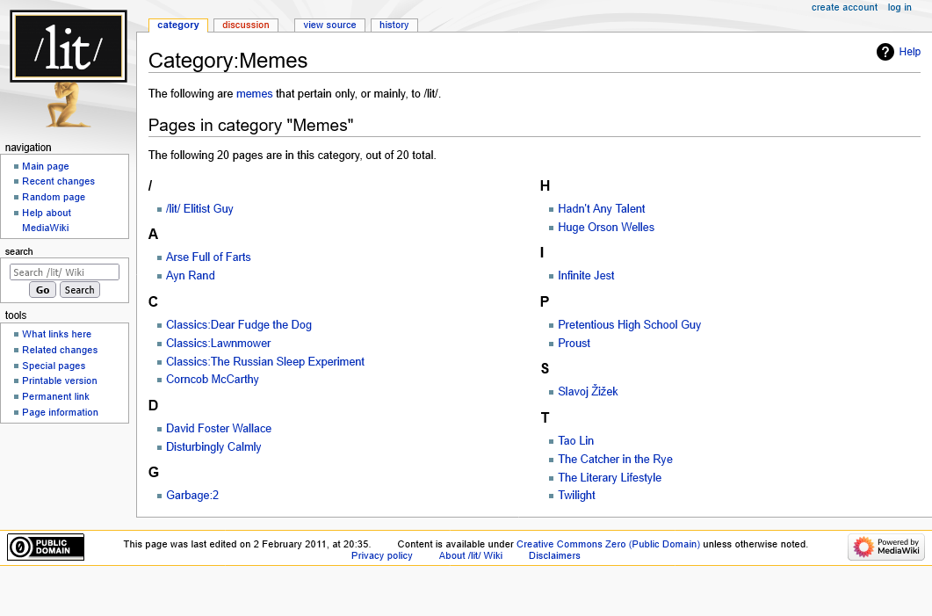Image resolution: width=932 pixels, height=616 pixels.
Task: Open Related changes
Action: click(60, 350)
